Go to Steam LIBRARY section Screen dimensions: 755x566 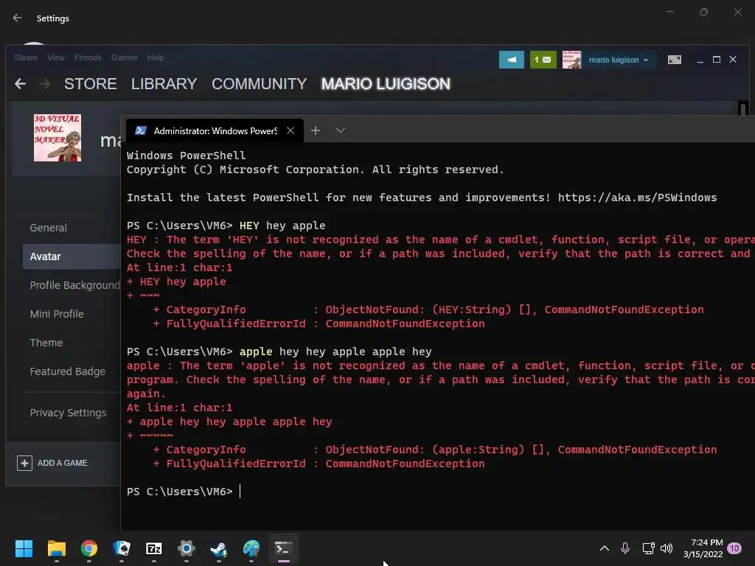164,84
